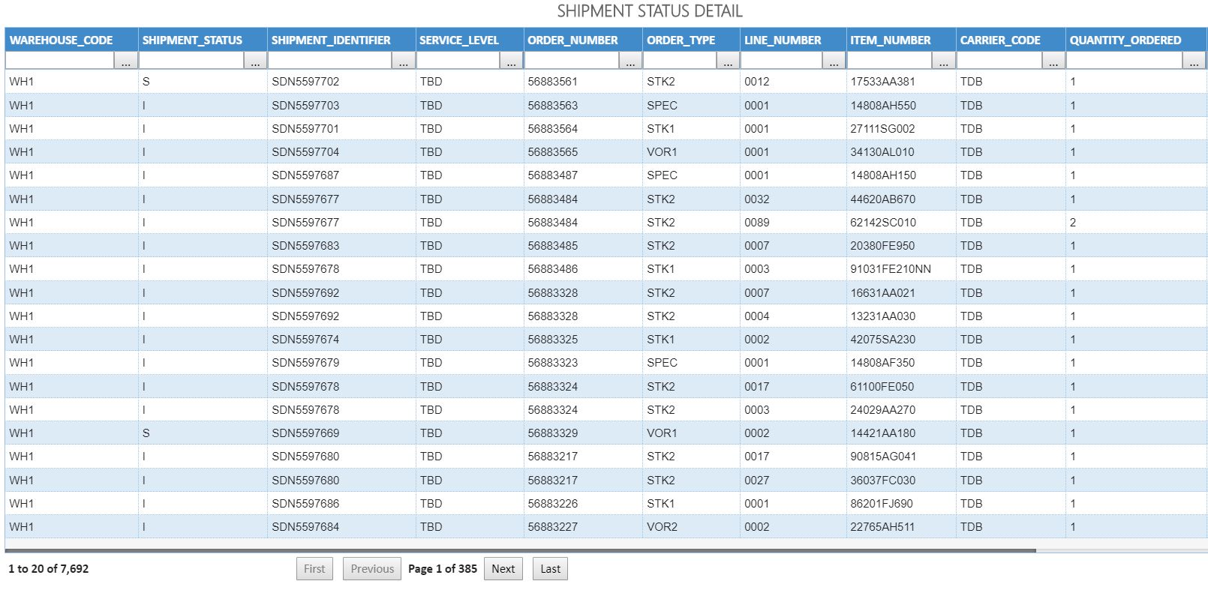This screenshot has height=599, width=1208.
Task: Open filter options button for QUANTITY_ORDERED column
Action: (1193, 61)
